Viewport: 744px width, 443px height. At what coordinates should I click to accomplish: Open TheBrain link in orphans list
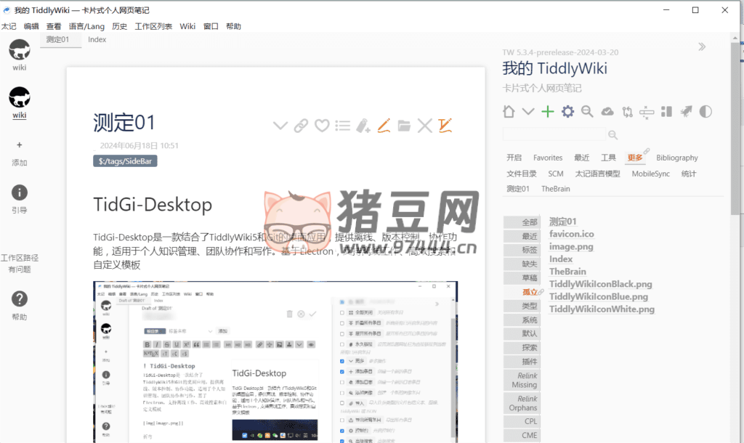567,272
